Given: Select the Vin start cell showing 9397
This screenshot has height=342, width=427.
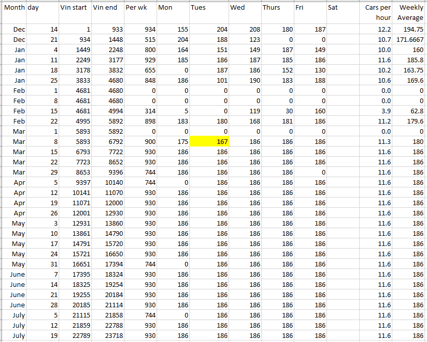Looking at the screenshot, I should click(x=74, y=182).
